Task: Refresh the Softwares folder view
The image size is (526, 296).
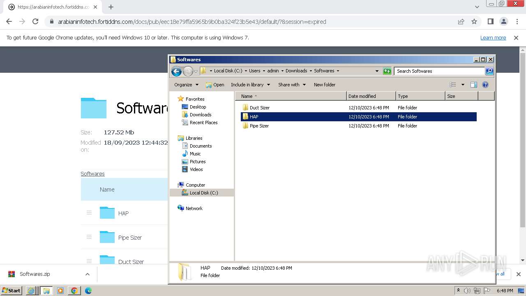Action: (x=387, y=71)
